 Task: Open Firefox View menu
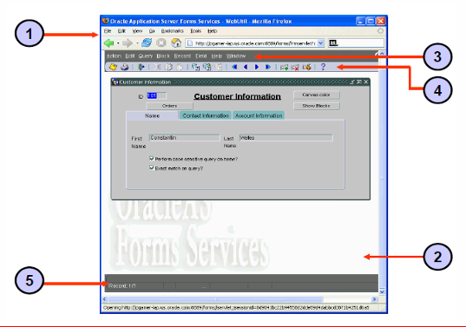(137, 31)
